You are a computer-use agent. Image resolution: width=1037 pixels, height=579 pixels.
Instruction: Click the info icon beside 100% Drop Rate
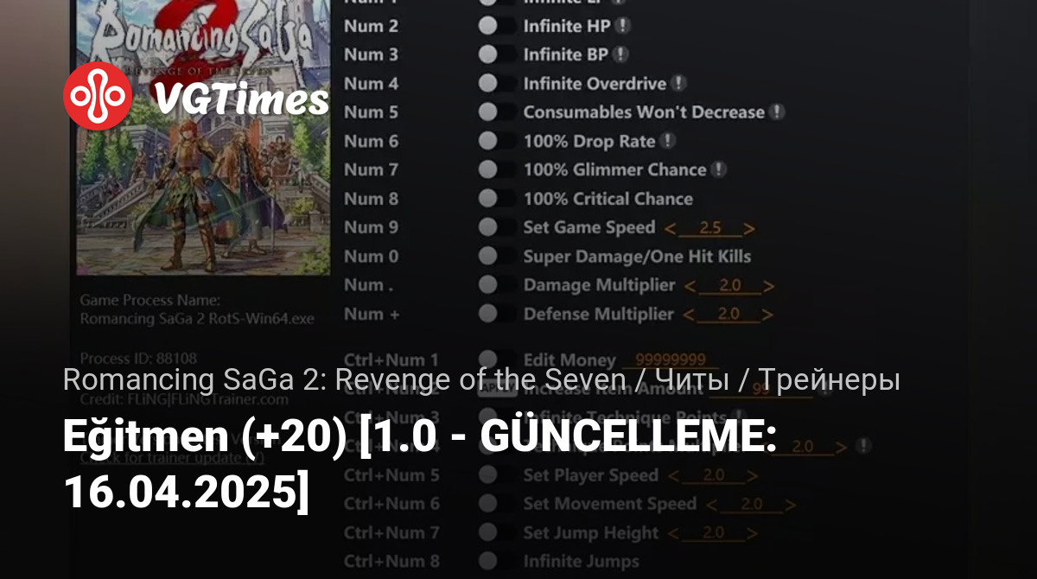[x=667, y=140]
